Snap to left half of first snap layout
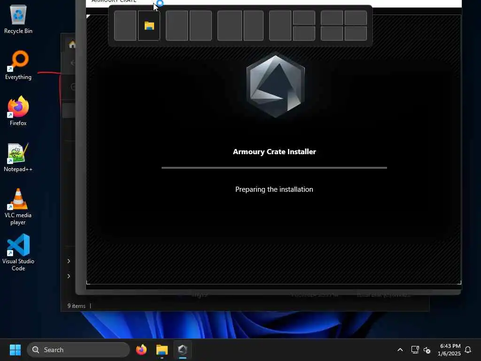Screen dimensions: 481x361 pos(125,25)
